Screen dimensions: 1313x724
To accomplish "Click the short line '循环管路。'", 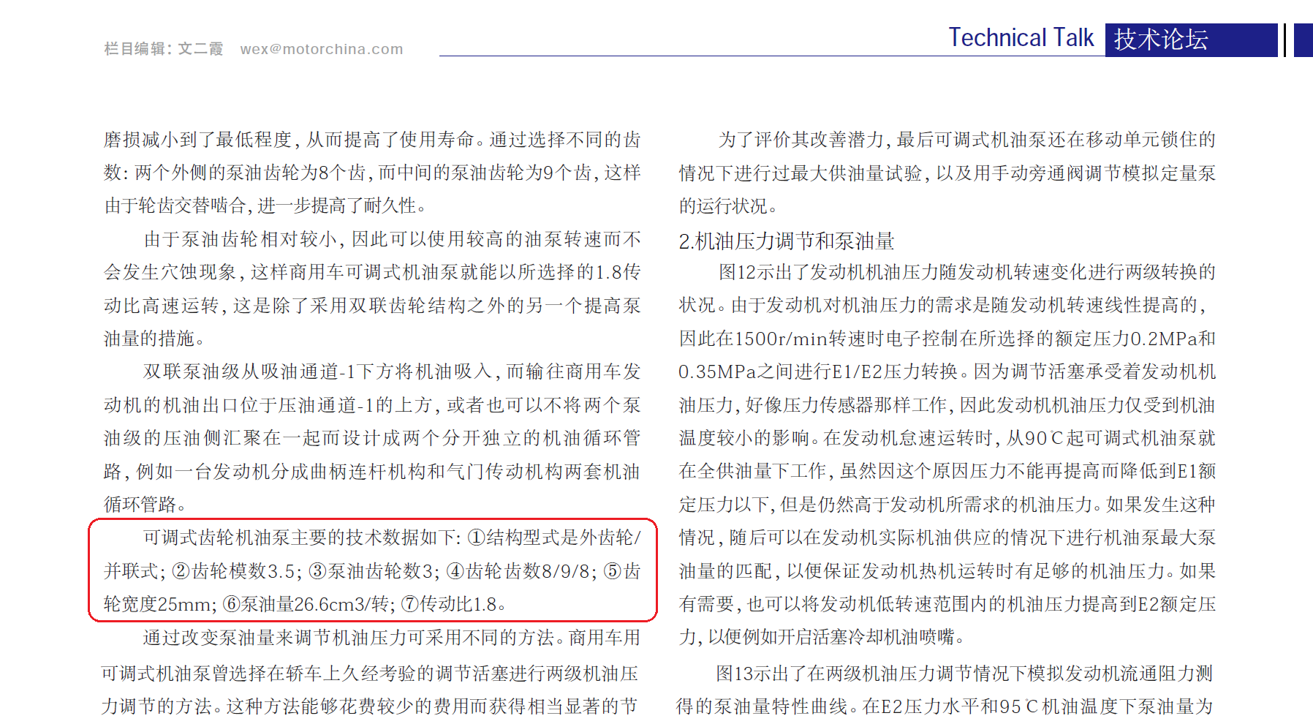I will tap(145, 504).
